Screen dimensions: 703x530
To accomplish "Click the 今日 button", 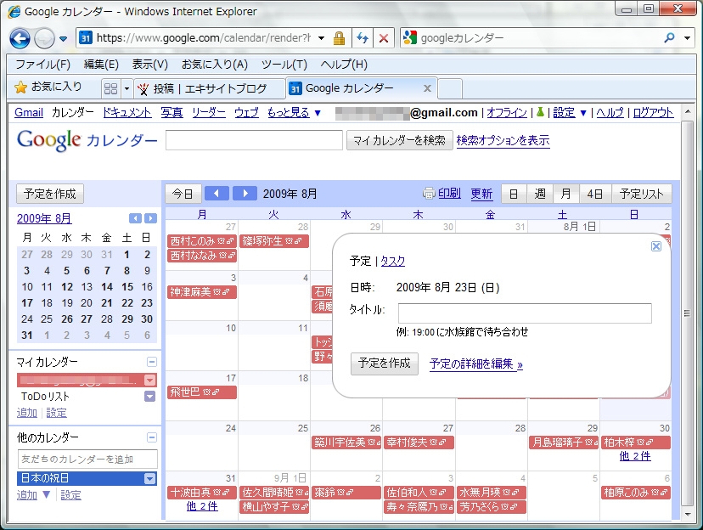I will point(183,194).
